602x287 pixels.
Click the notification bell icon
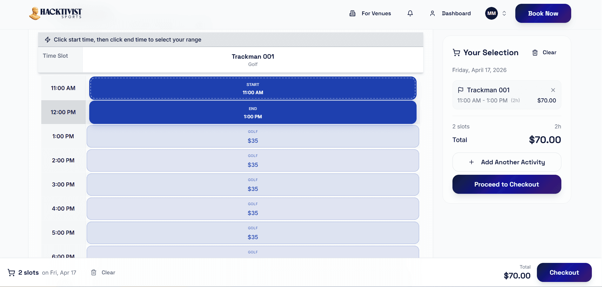pyautogui.click(x=410, y=13)
